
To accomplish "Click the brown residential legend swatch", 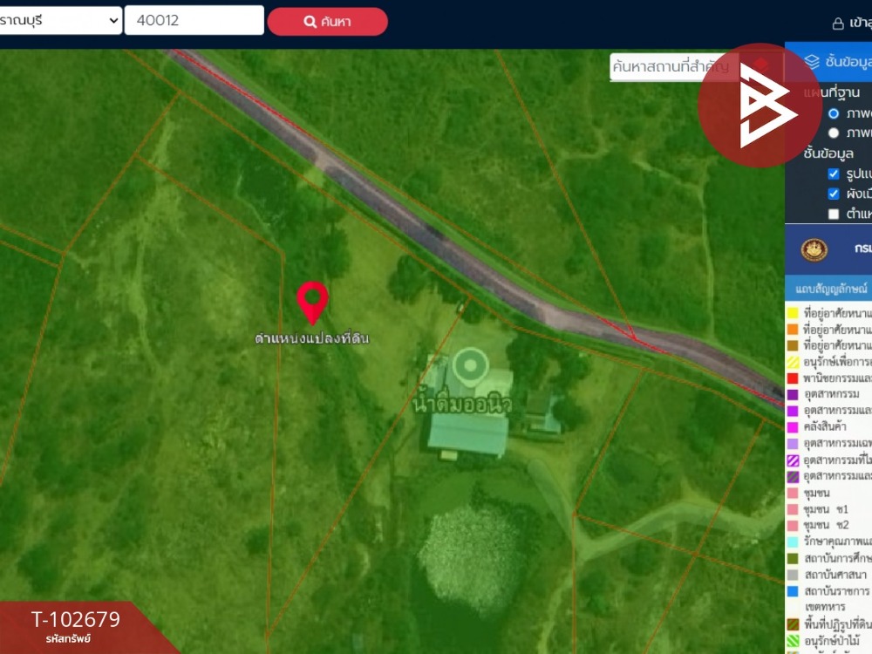I will pos(793,346).
